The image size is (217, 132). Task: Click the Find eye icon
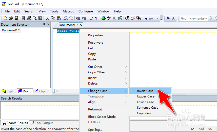point(127,18)
